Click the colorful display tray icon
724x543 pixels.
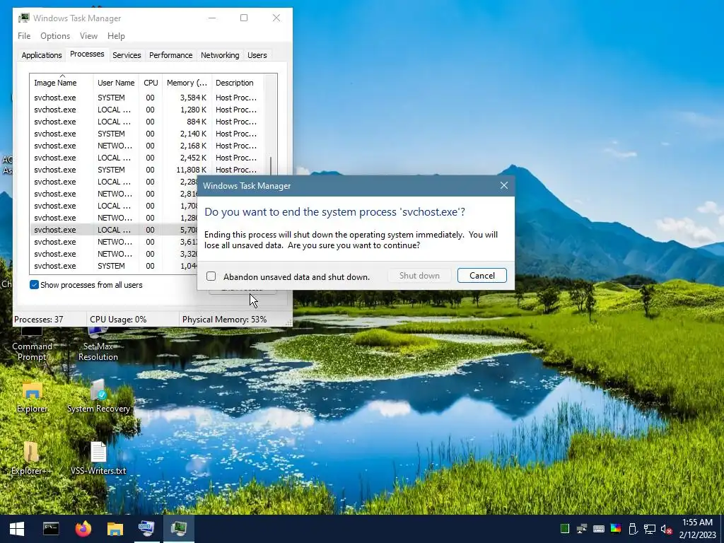(x=616, y=529)
